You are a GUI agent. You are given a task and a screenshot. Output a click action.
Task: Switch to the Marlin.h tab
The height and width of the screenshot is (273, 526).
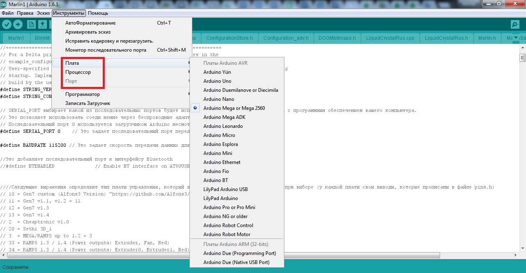[x=487, y=38]
